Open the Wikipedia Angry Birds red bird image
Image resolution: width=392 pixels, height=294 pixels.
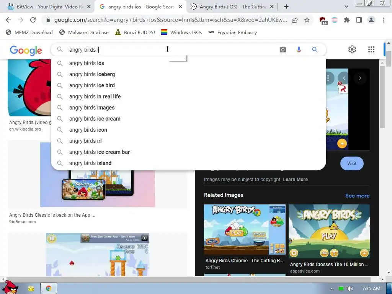pyautogui.click(x=29, y=88)
